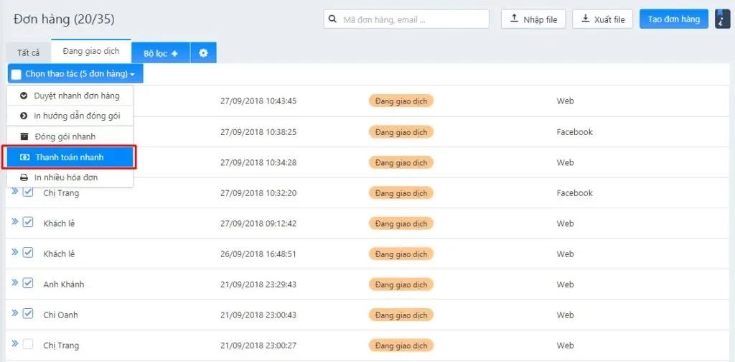Expand Khách lẻ order from 26/09/2018 16:48:51
Screen dimensions: 735x362
point(14,252)
